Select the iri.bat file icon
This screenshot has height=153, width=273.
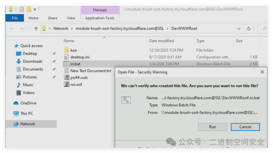tap(66, 64)
